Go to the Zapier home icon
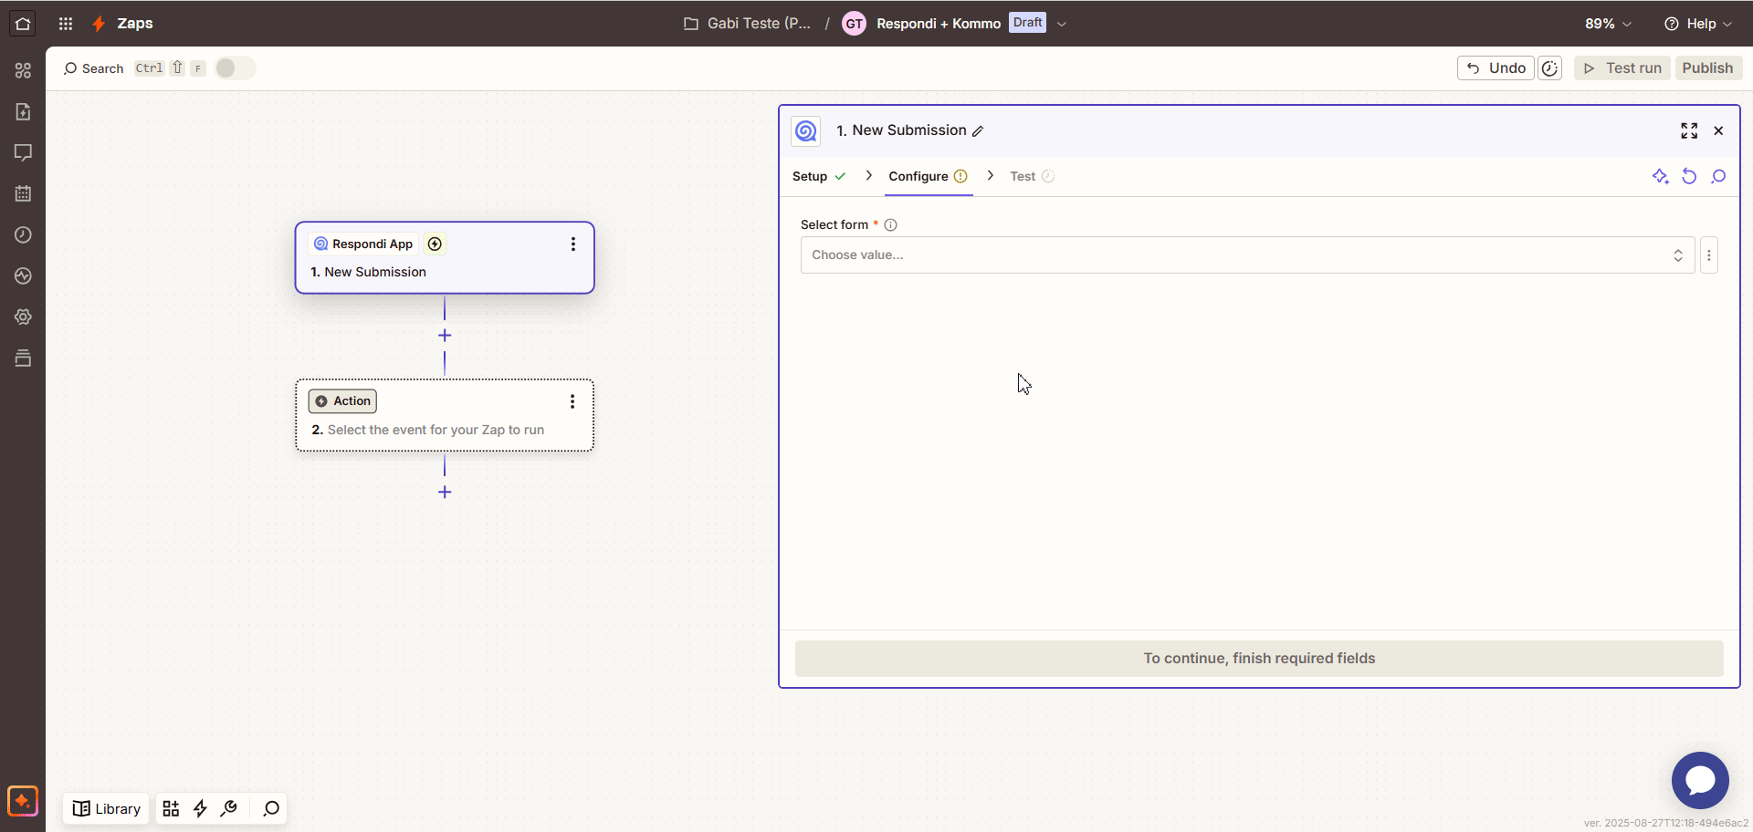This screenshot has height=832, width=1753. (23, 24)
